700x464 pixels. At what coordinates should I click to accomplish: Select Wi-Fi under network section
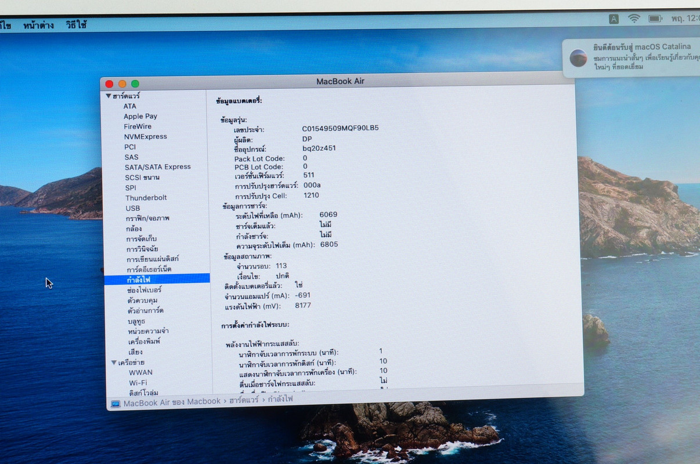pyautogui.click(x=138, y=383)
